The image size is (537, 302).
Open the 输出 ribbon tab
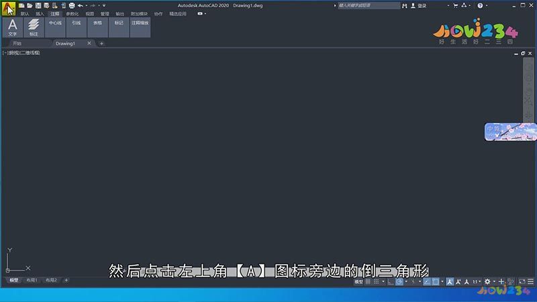119,13
